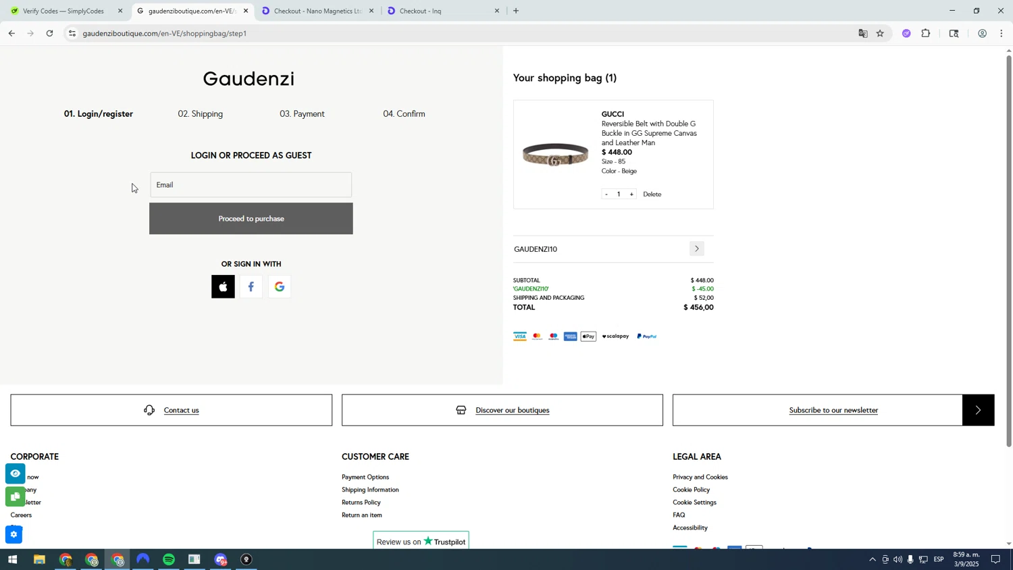The image size is (1013, 570).
Task: Click the blue gear settings widget
Action: pos(14,535)
